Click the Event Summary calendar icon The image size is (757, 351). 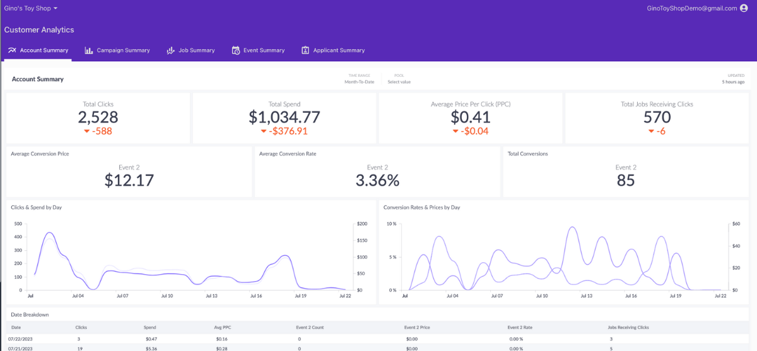pyautogui.click(x=236, y=50)
